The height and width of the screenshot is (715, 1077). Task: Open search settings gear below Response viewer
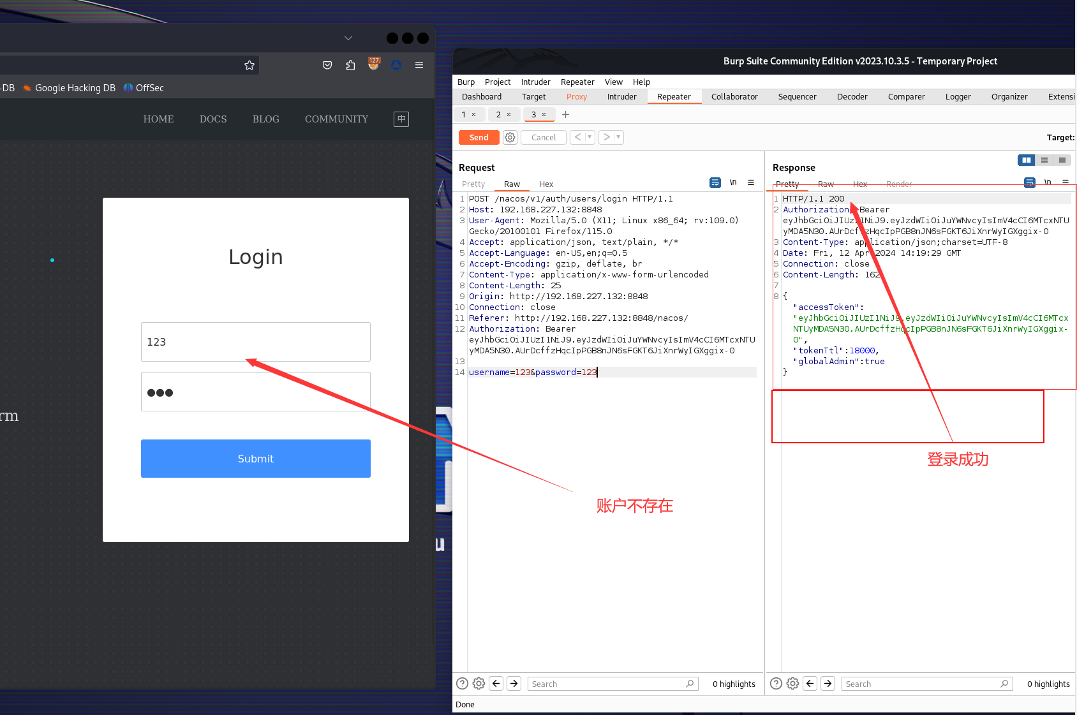pos(792,684)
